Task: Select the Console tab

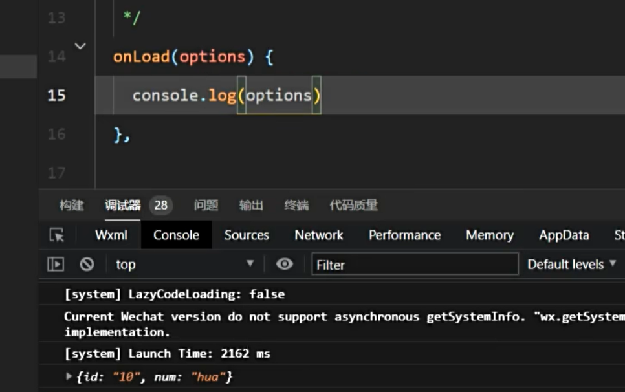Action: (x=176, y=235)
